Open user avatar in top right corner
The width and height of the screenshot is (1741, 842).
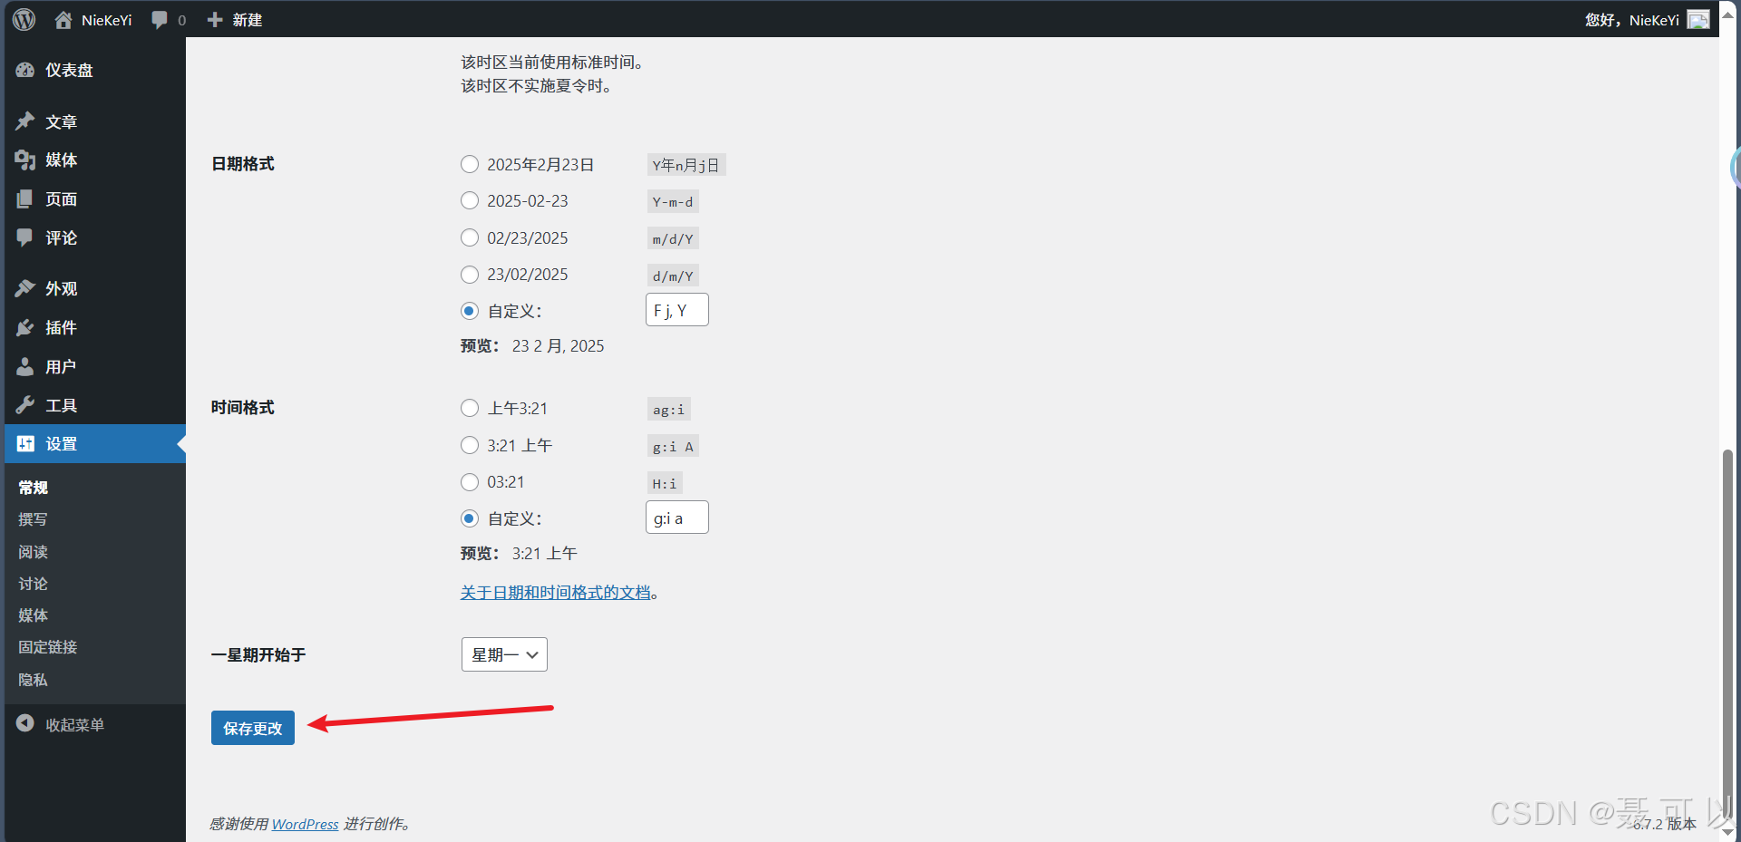pyautogui.click(x=1698, y=20)
